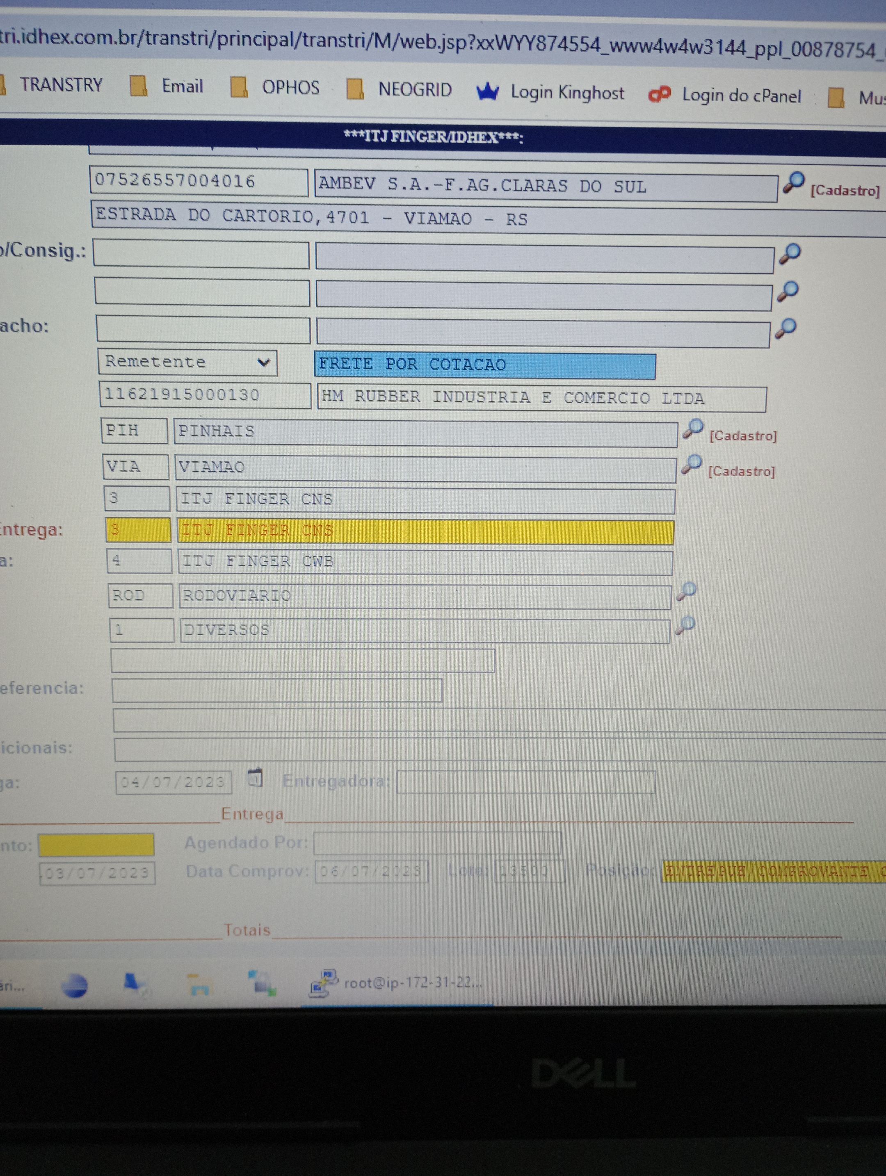Open the Remetente dropdown
The image size is (886, 1176).
pos(187,362)
